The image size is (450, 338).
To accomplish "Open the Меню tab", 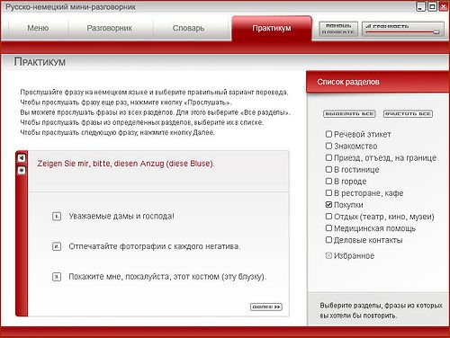I will pos(38,28).
